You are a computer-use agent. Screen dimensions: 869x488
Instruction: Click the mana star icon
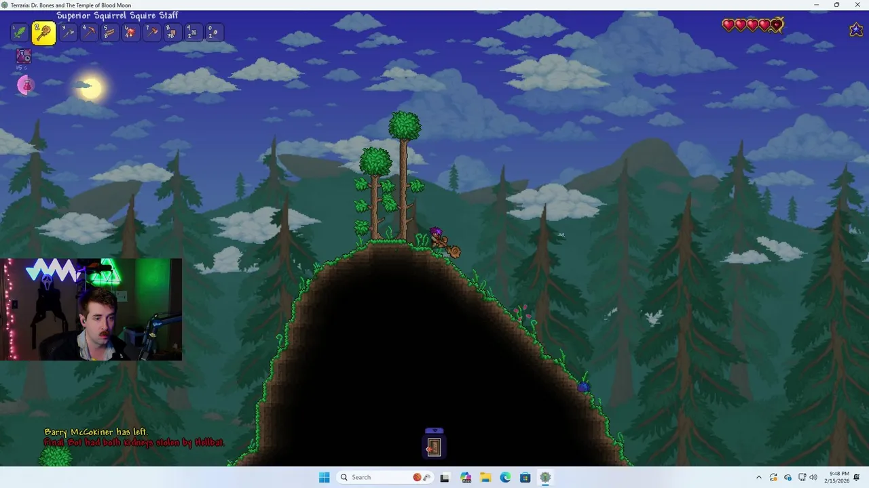pyautogui.click(x=856, y=30)
